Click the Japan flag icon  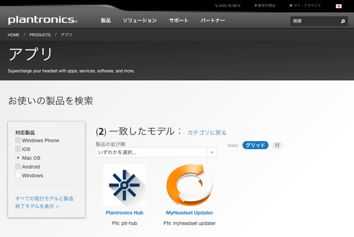(339, 6)
